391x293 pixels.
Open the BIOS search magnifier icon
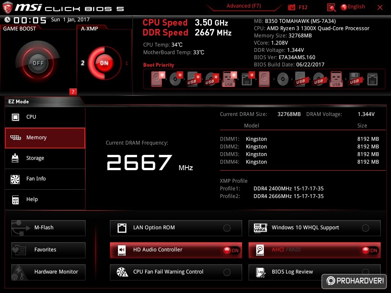(x=331, y=8)
